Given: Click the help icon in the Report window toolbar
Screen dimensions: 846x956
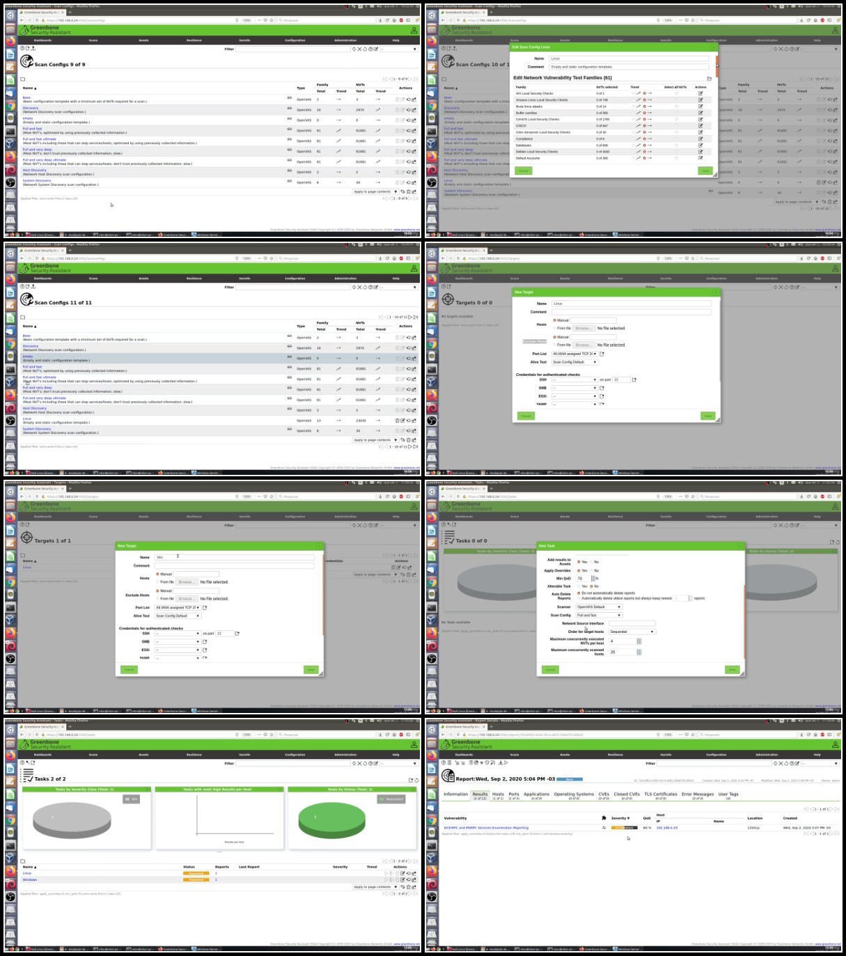Looking at the screenshot, I should pos(444,762).
